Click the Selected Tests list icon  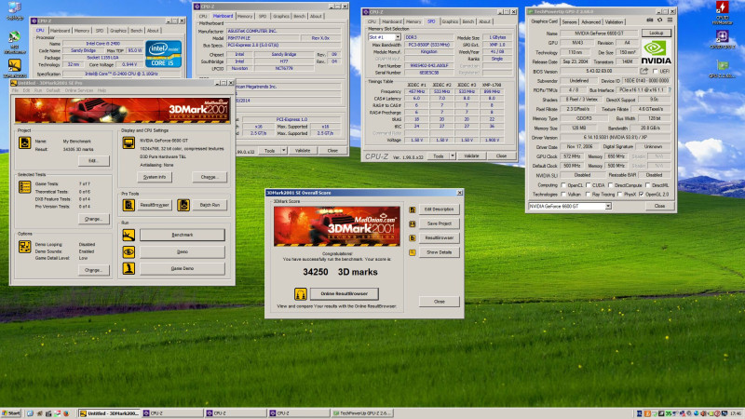pos(25,187)
